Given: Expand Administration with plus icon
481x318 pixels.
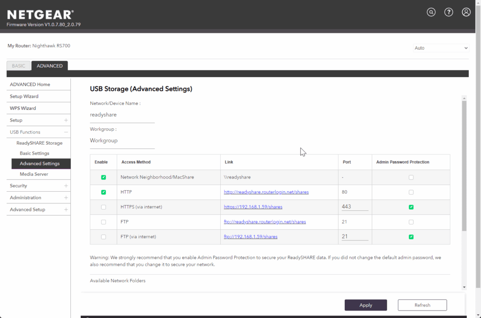Looking at the screenshot, I should (66, 198).
